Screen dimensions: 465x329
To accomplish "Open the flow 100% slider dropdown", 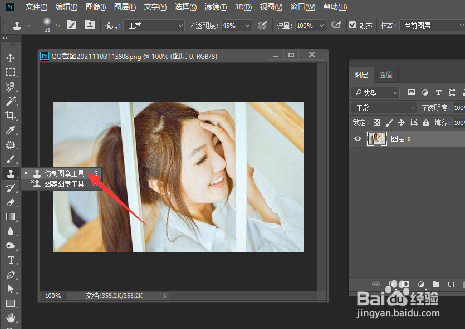I will (322, 26).
